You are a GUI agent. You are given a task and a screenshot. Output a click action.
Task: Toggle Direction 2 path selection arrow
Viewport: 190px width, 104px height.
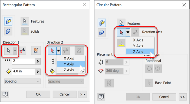click(52, 50)
